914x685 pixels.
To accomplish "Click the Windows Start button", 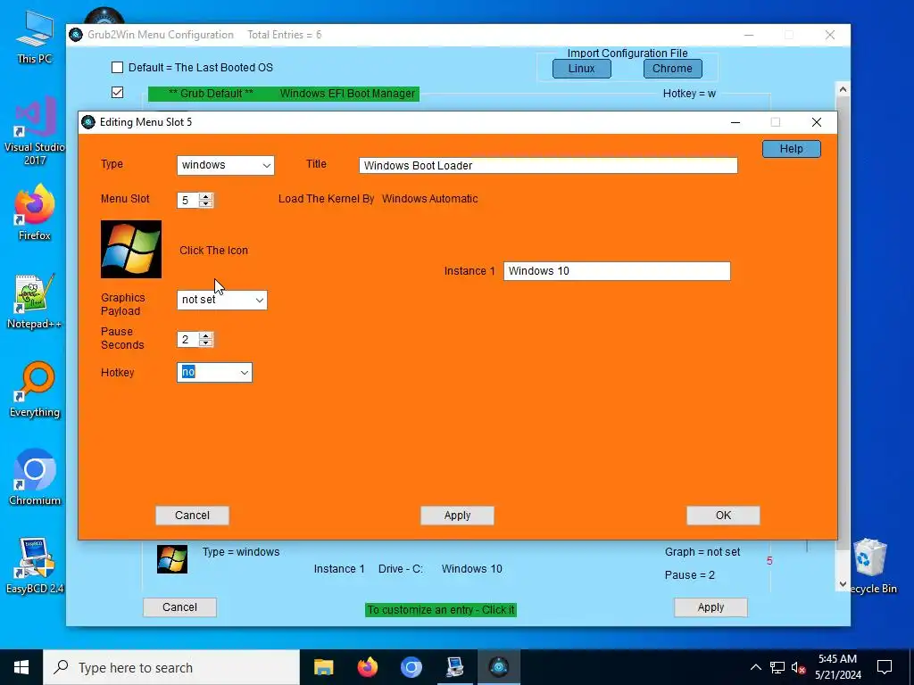I will coord(21,667).
